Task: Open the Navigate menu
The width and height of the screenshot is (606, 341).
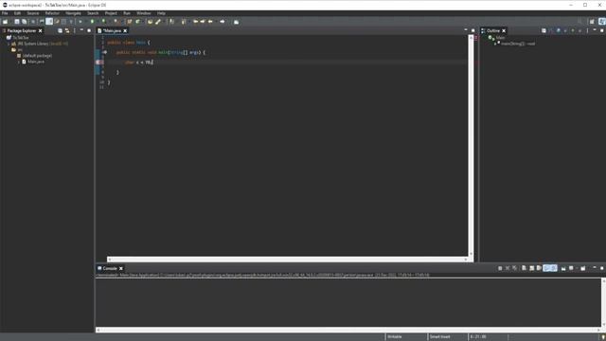Action: pos(73,13)
